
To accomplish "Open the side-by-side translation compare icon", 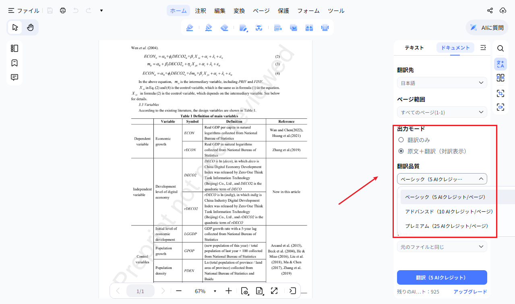I will pyautogui.click(x=501, y=78).
